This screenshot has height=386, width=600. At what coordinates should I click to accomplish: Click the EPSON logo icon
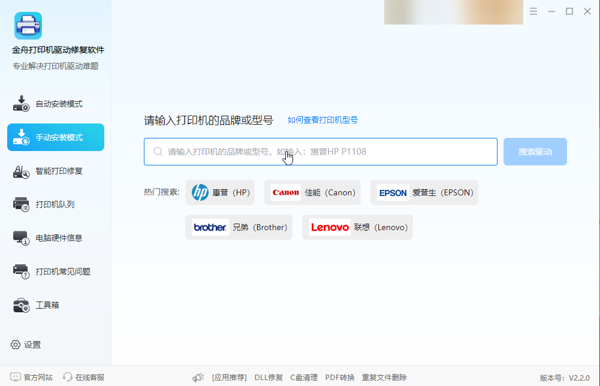(x=393, y=193)
